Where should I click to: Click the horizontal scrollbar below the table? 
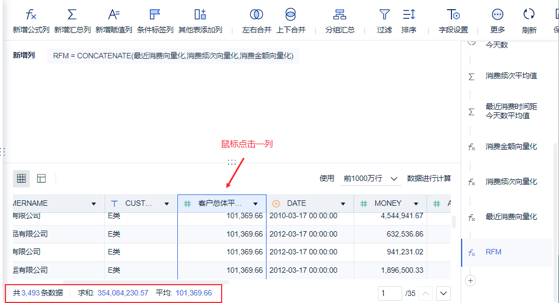tap(146, 282)
